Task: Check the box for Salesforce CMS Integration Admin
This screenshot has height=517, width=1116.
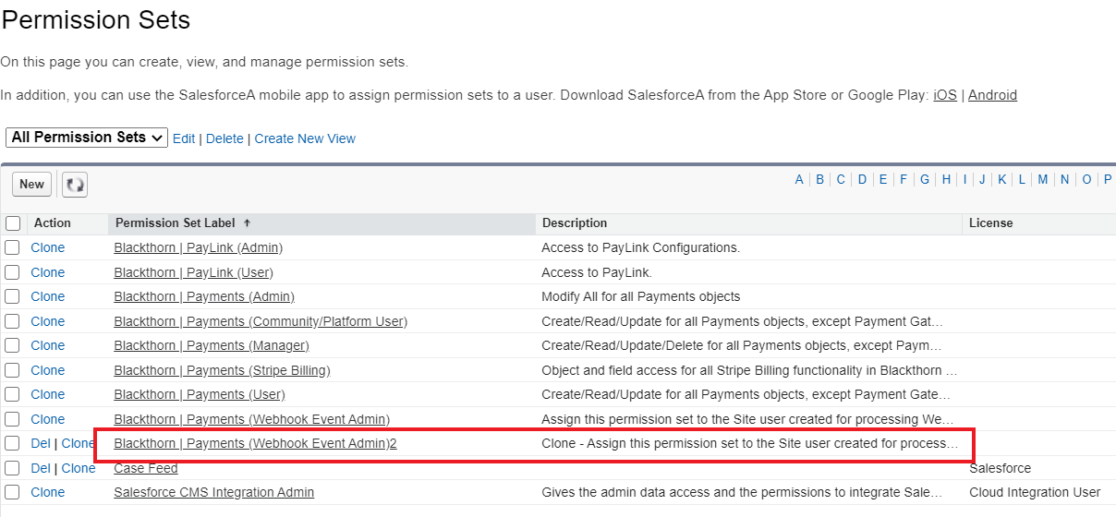Action: (12, 492)
